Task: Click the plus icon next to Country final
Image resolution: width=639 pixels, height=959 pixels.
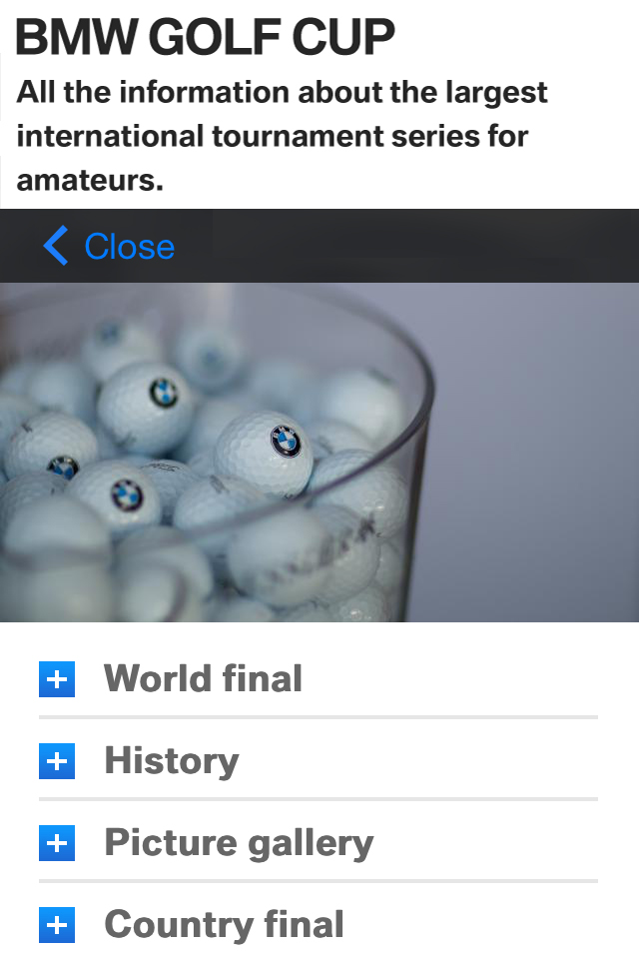Action: [x=57, y=925]
